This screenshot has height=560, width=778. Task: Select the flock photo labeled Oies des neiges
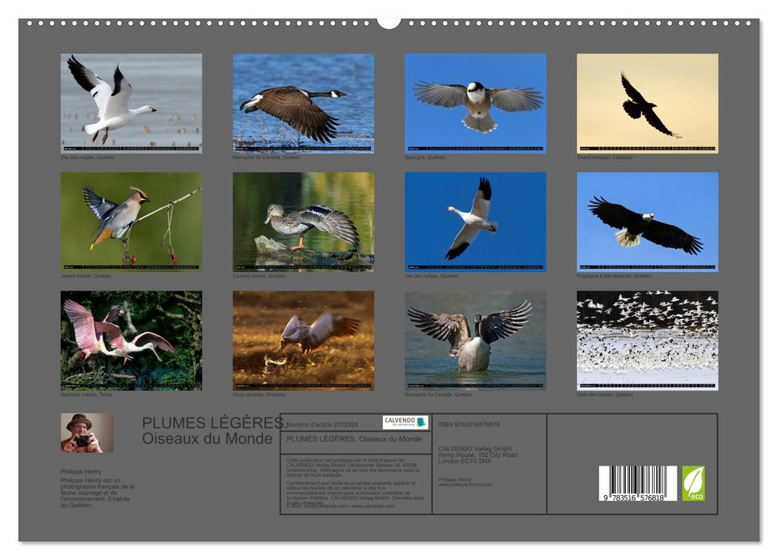tap(650, 340)
